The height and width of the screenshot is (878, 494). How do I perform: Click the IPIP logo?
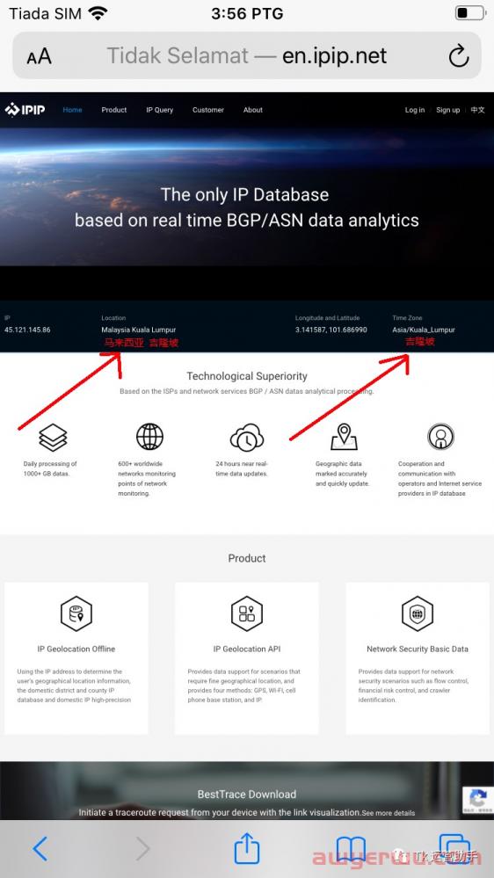pyautogui.click(x=25, y=110)
